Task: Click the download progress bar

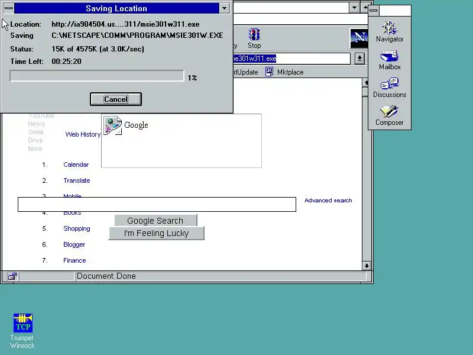Action: [97, 76]
